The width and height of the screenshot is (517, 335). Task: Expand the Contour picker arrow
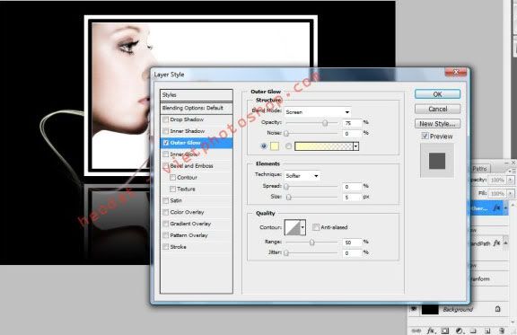pos(302,227)
